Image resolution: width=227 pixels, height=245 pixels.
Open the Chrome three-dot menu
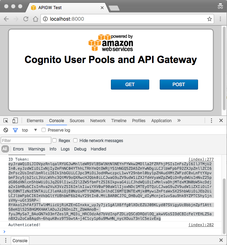pyautogui.click(x=220, y=19)
